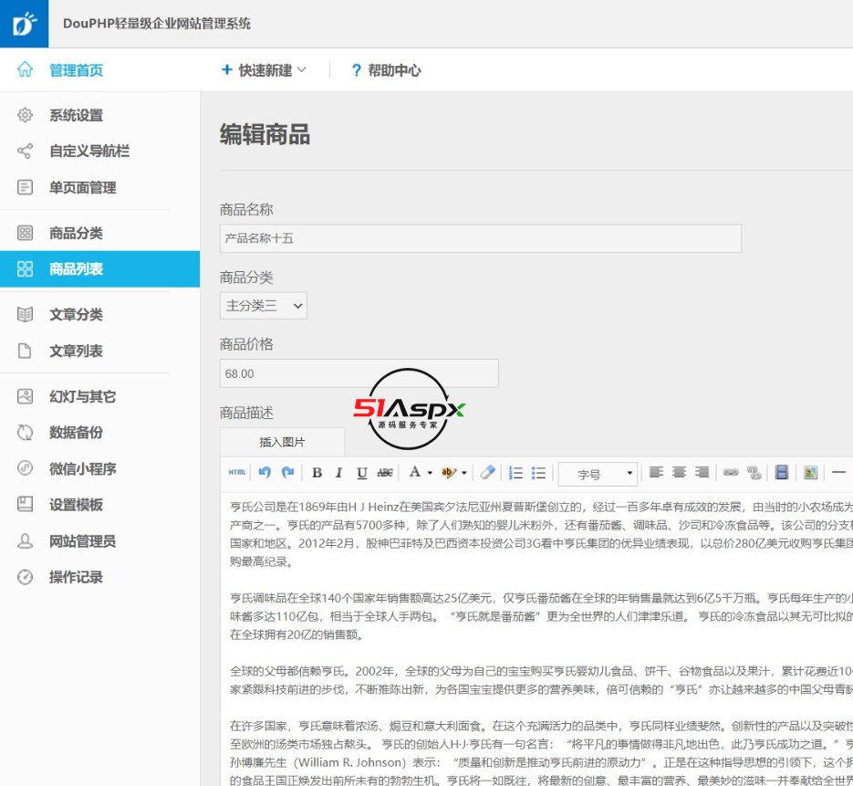The width and height of the screenshot is (853, 786).
Task: Open 商品分类 in the sidebar
Action: coord(76,234)
